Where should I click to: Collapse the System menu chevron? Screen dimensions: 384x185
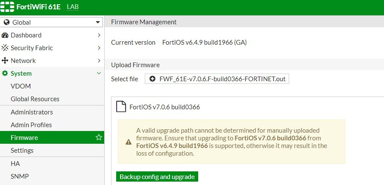99,74
